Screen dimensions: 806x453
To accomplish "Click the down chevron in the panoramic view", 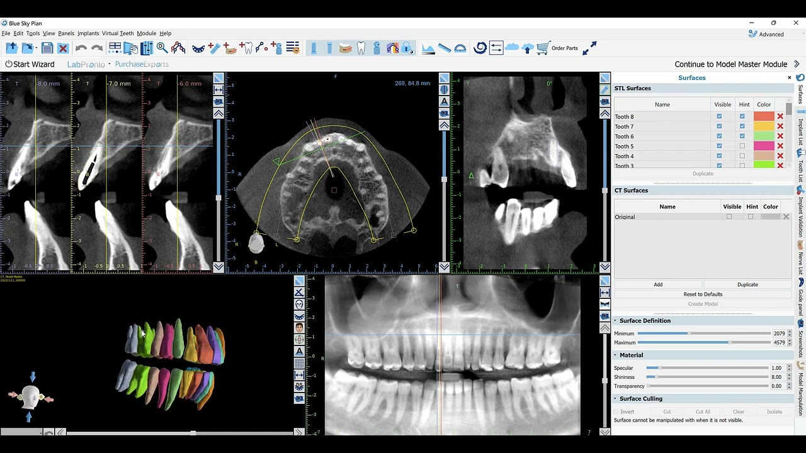I will [604, 432].
